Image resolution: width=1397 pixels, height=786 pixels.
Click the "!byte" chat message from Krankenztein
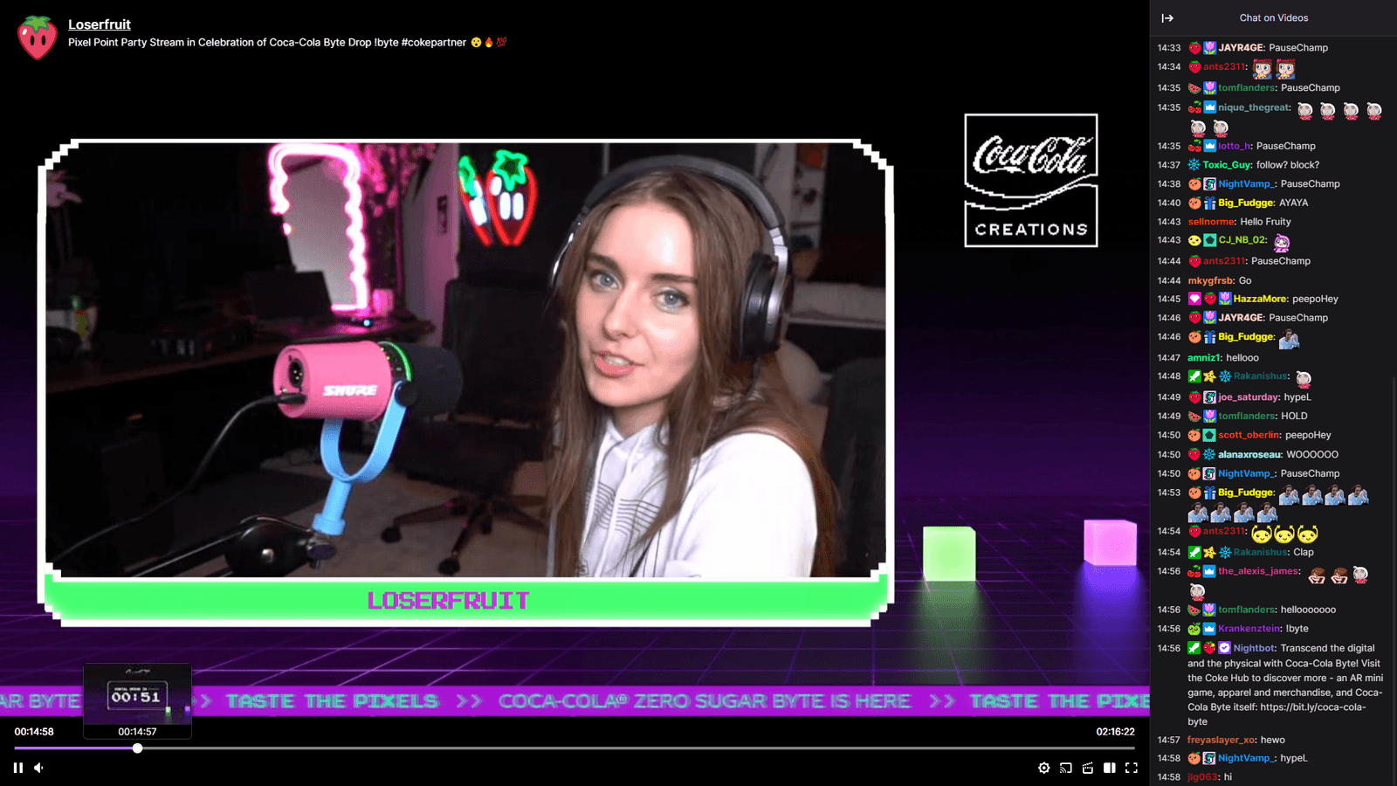tap(1297, 629)
